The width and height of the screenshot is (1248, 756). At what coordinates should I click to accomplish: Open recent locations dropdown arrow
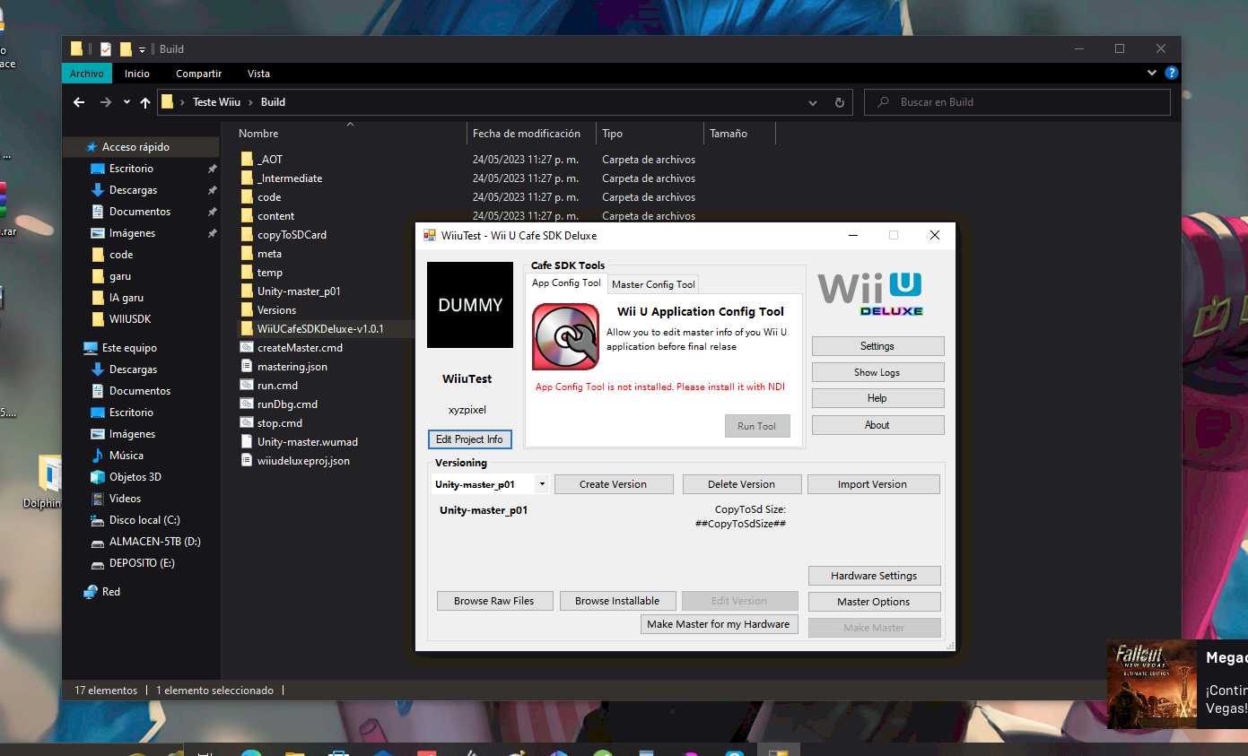[127, 102]
